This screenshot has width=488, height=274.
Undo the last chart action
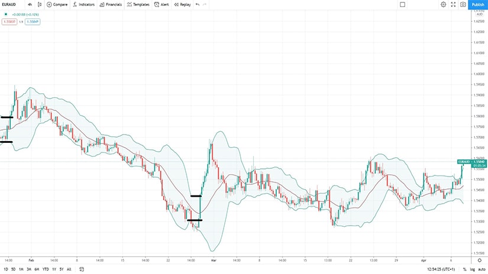[x=198, y=5]
